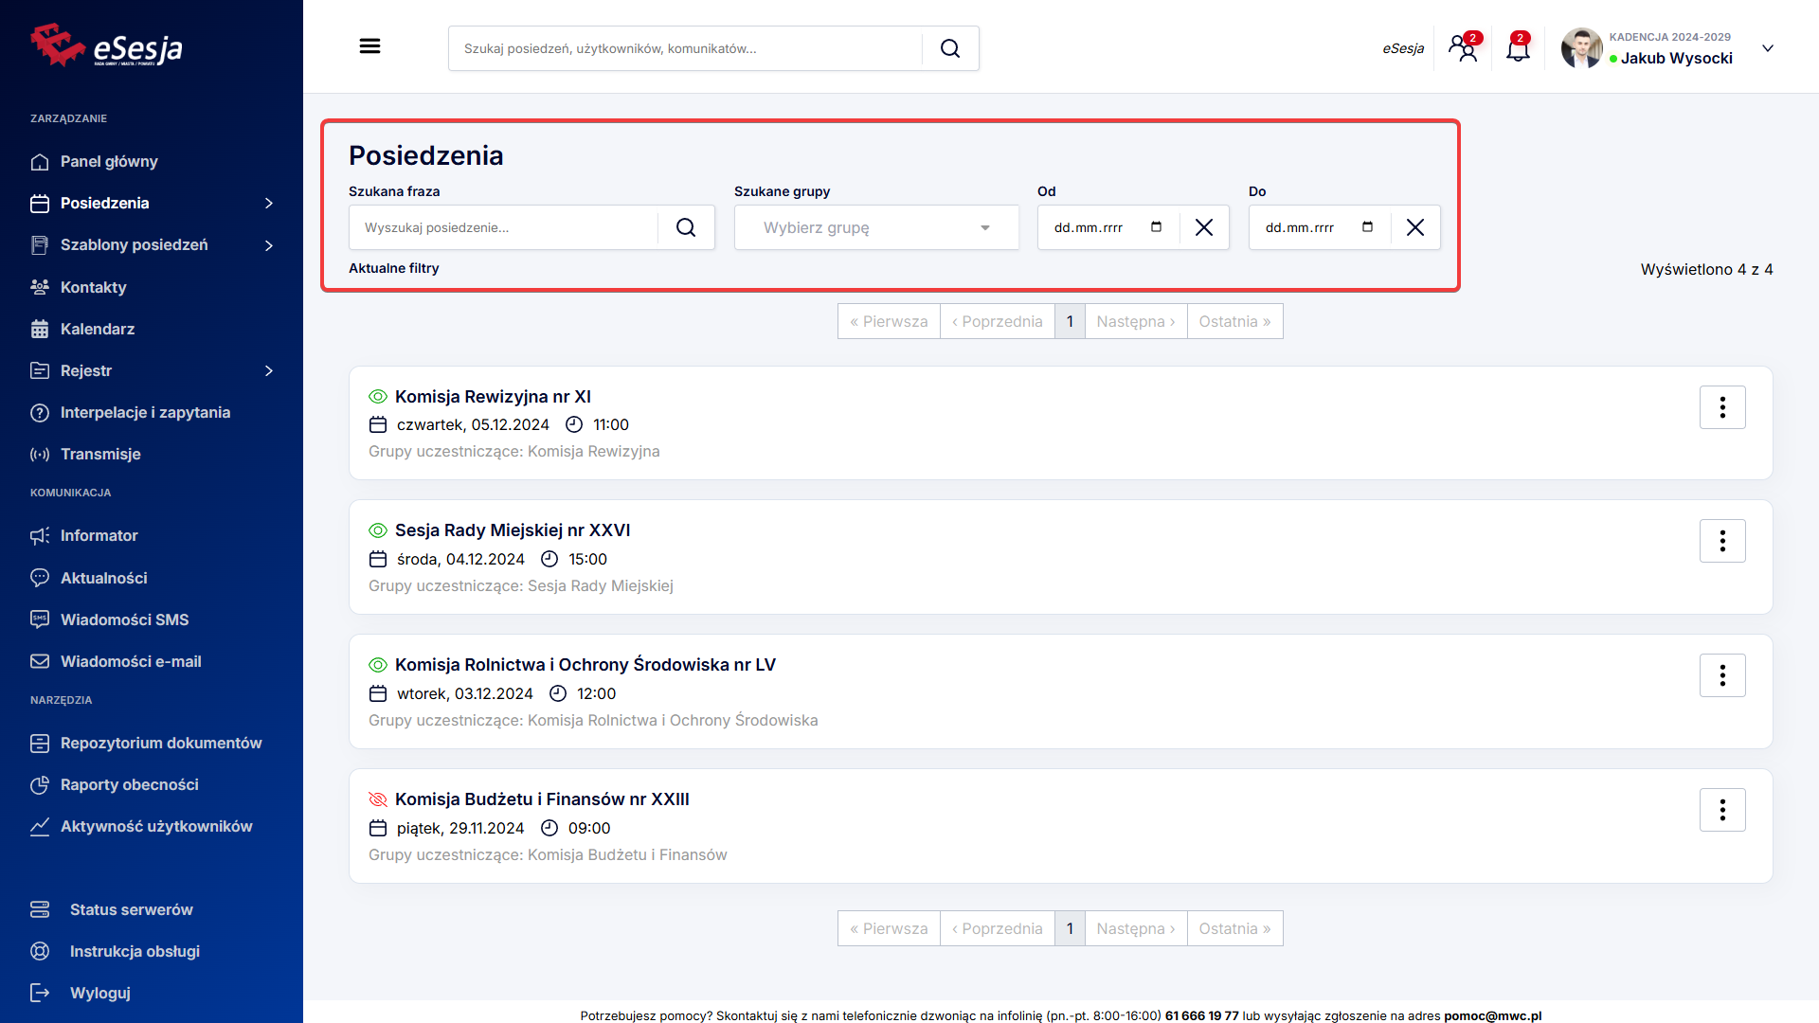The width and height of the screenshot is (1819, 1023).
Task: Click the Interpelacje i zapytania question icon
Action: [40, 412]
